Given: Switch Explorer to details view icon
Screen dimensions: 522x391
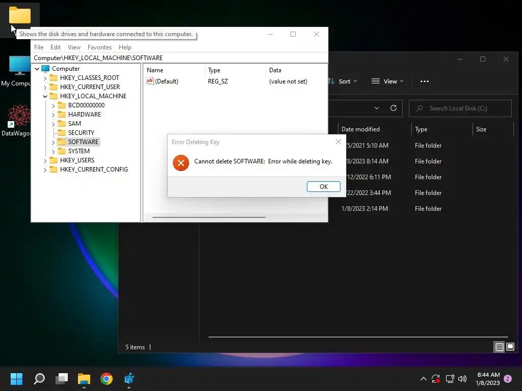Looking at the screenshot, I should point(499,347).
